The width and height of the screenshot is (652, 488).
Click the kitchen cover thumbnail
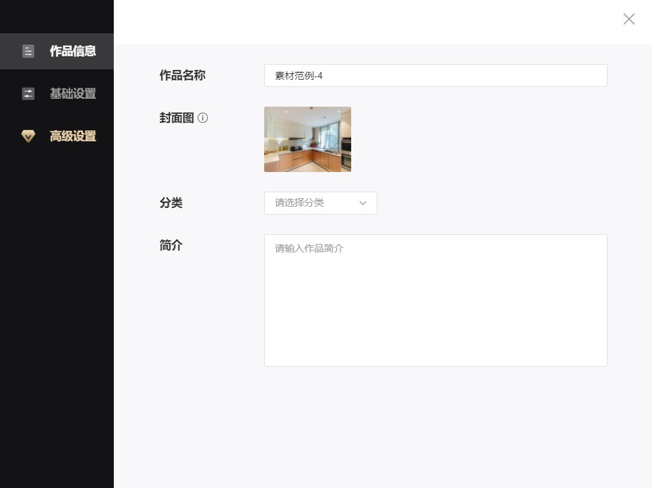308,139
